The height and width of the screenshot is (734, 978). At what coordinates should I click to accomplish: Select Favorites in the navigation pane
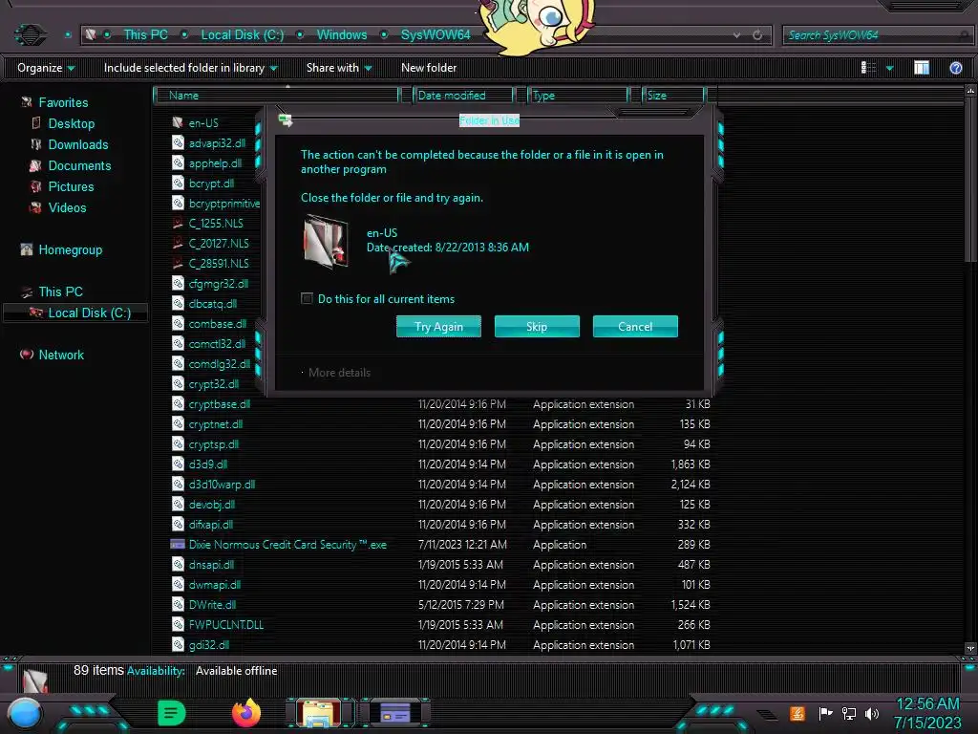[x=63, y=102]
